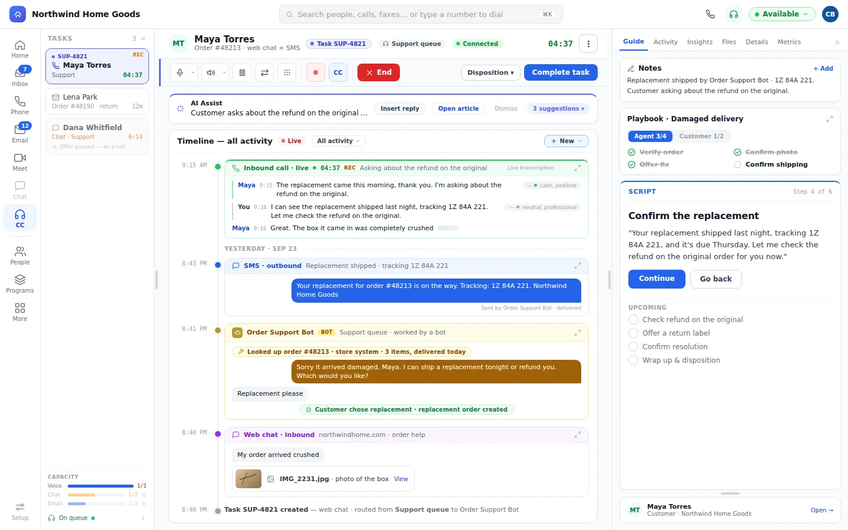The width and height of the screenshot is (848, 530).
Task: Toggle call recording button
Action: 316,72
